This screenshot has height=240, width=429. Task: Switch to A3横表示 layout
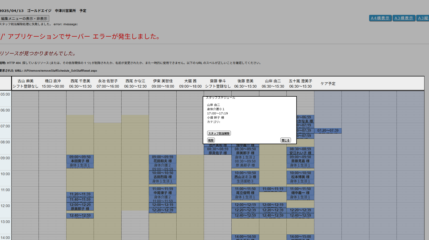tap(404, 18)
